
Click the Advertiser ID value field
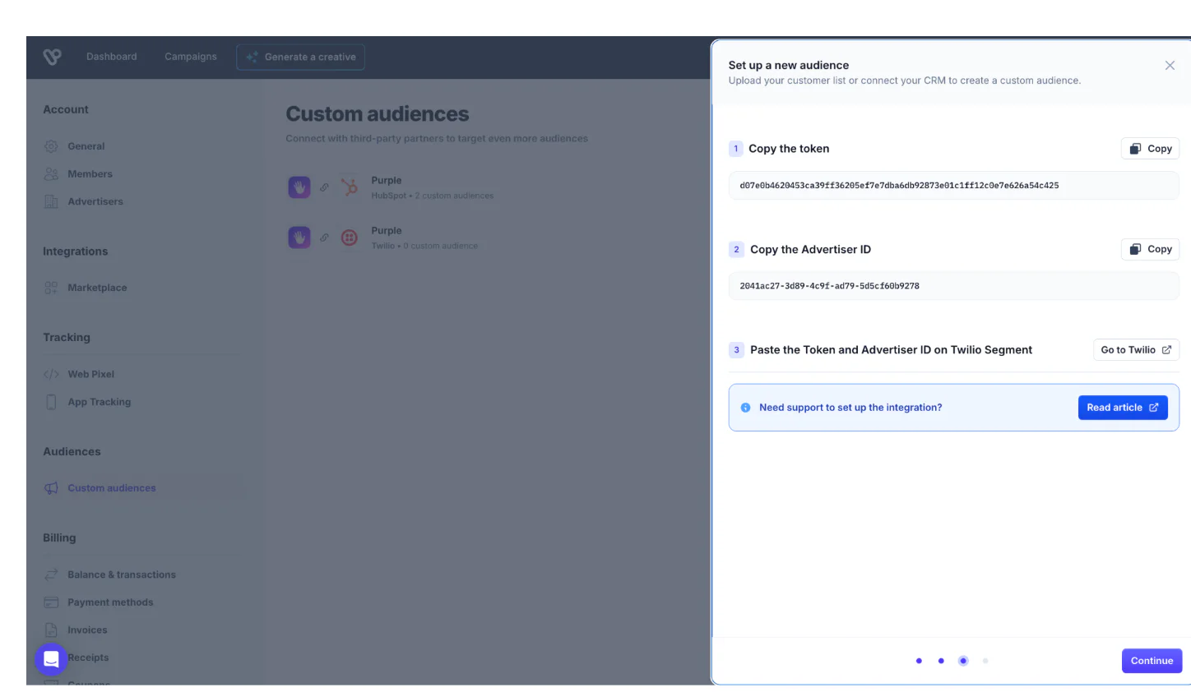[x=953, y=286]
